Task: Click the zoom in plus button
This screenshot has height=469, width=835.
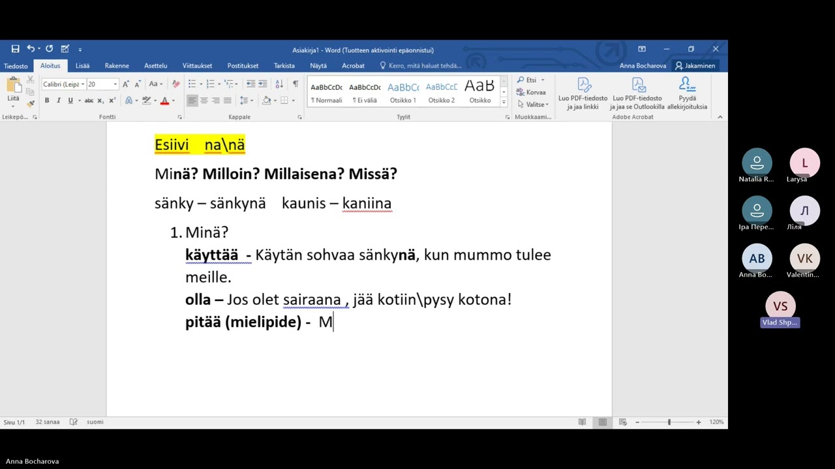Action: pyautogui.click(x=699, y=422)
